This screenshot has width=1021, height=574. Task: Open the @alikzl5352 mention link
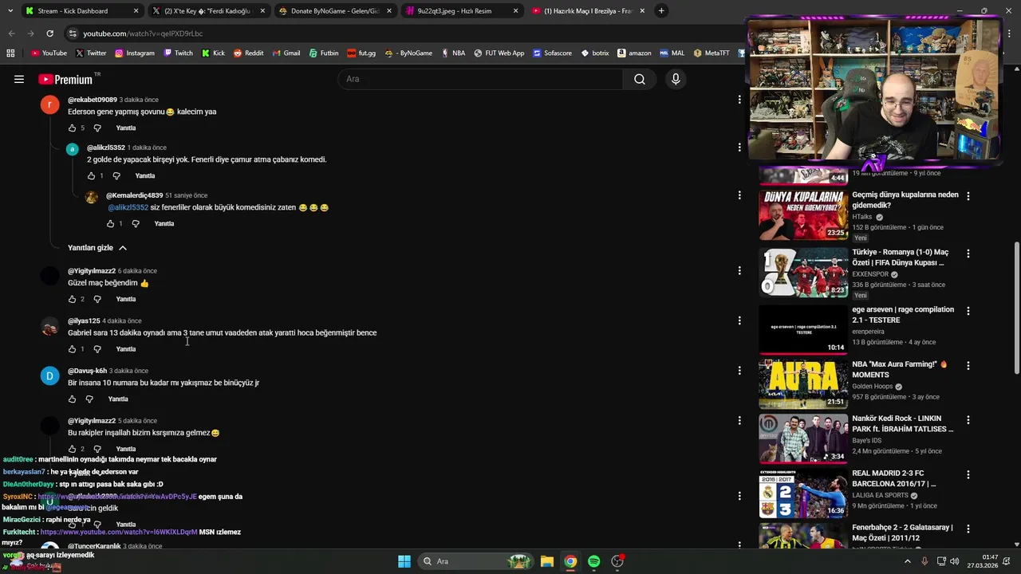tap(128, 207)
